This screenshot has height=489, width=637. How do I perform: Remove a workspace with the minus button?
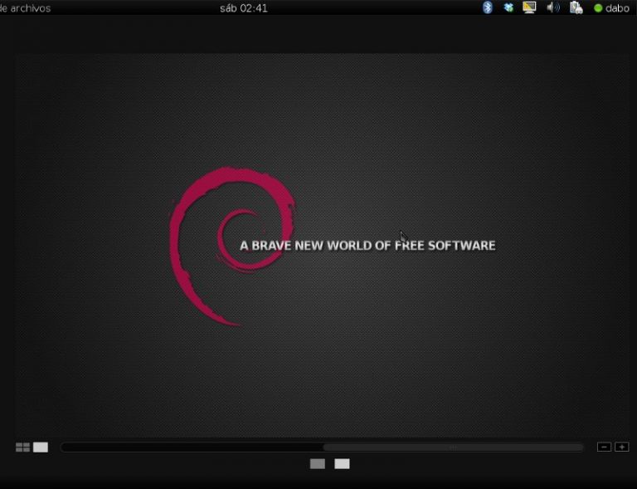pos(604,447)
